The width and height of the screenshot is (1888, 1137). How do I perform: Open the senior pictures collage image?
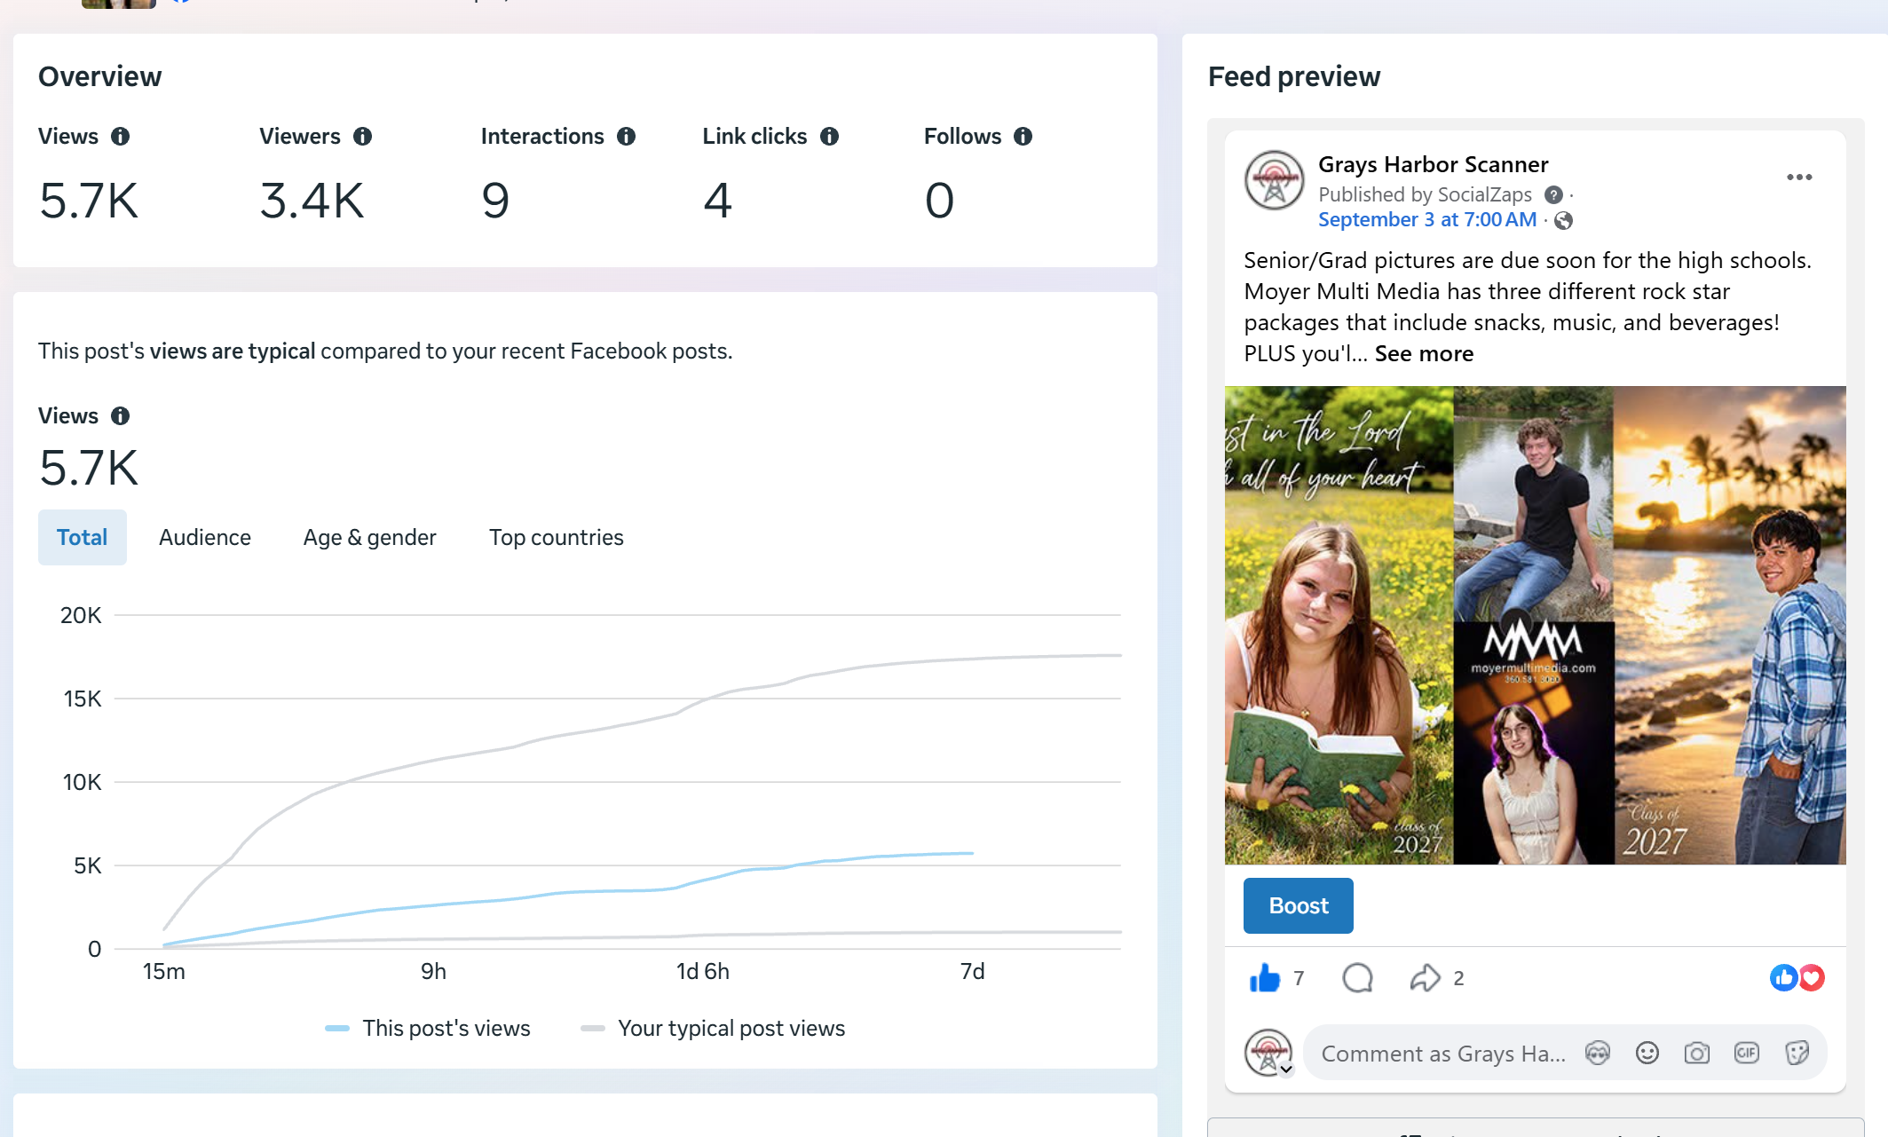(1536, 626)
